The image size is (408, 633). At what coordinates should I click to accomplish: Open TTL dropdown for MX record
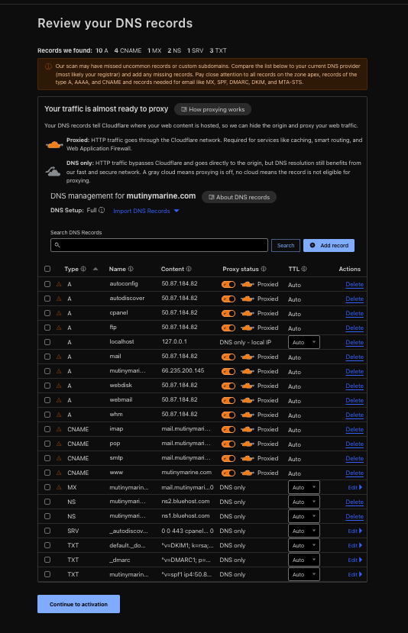304,487
